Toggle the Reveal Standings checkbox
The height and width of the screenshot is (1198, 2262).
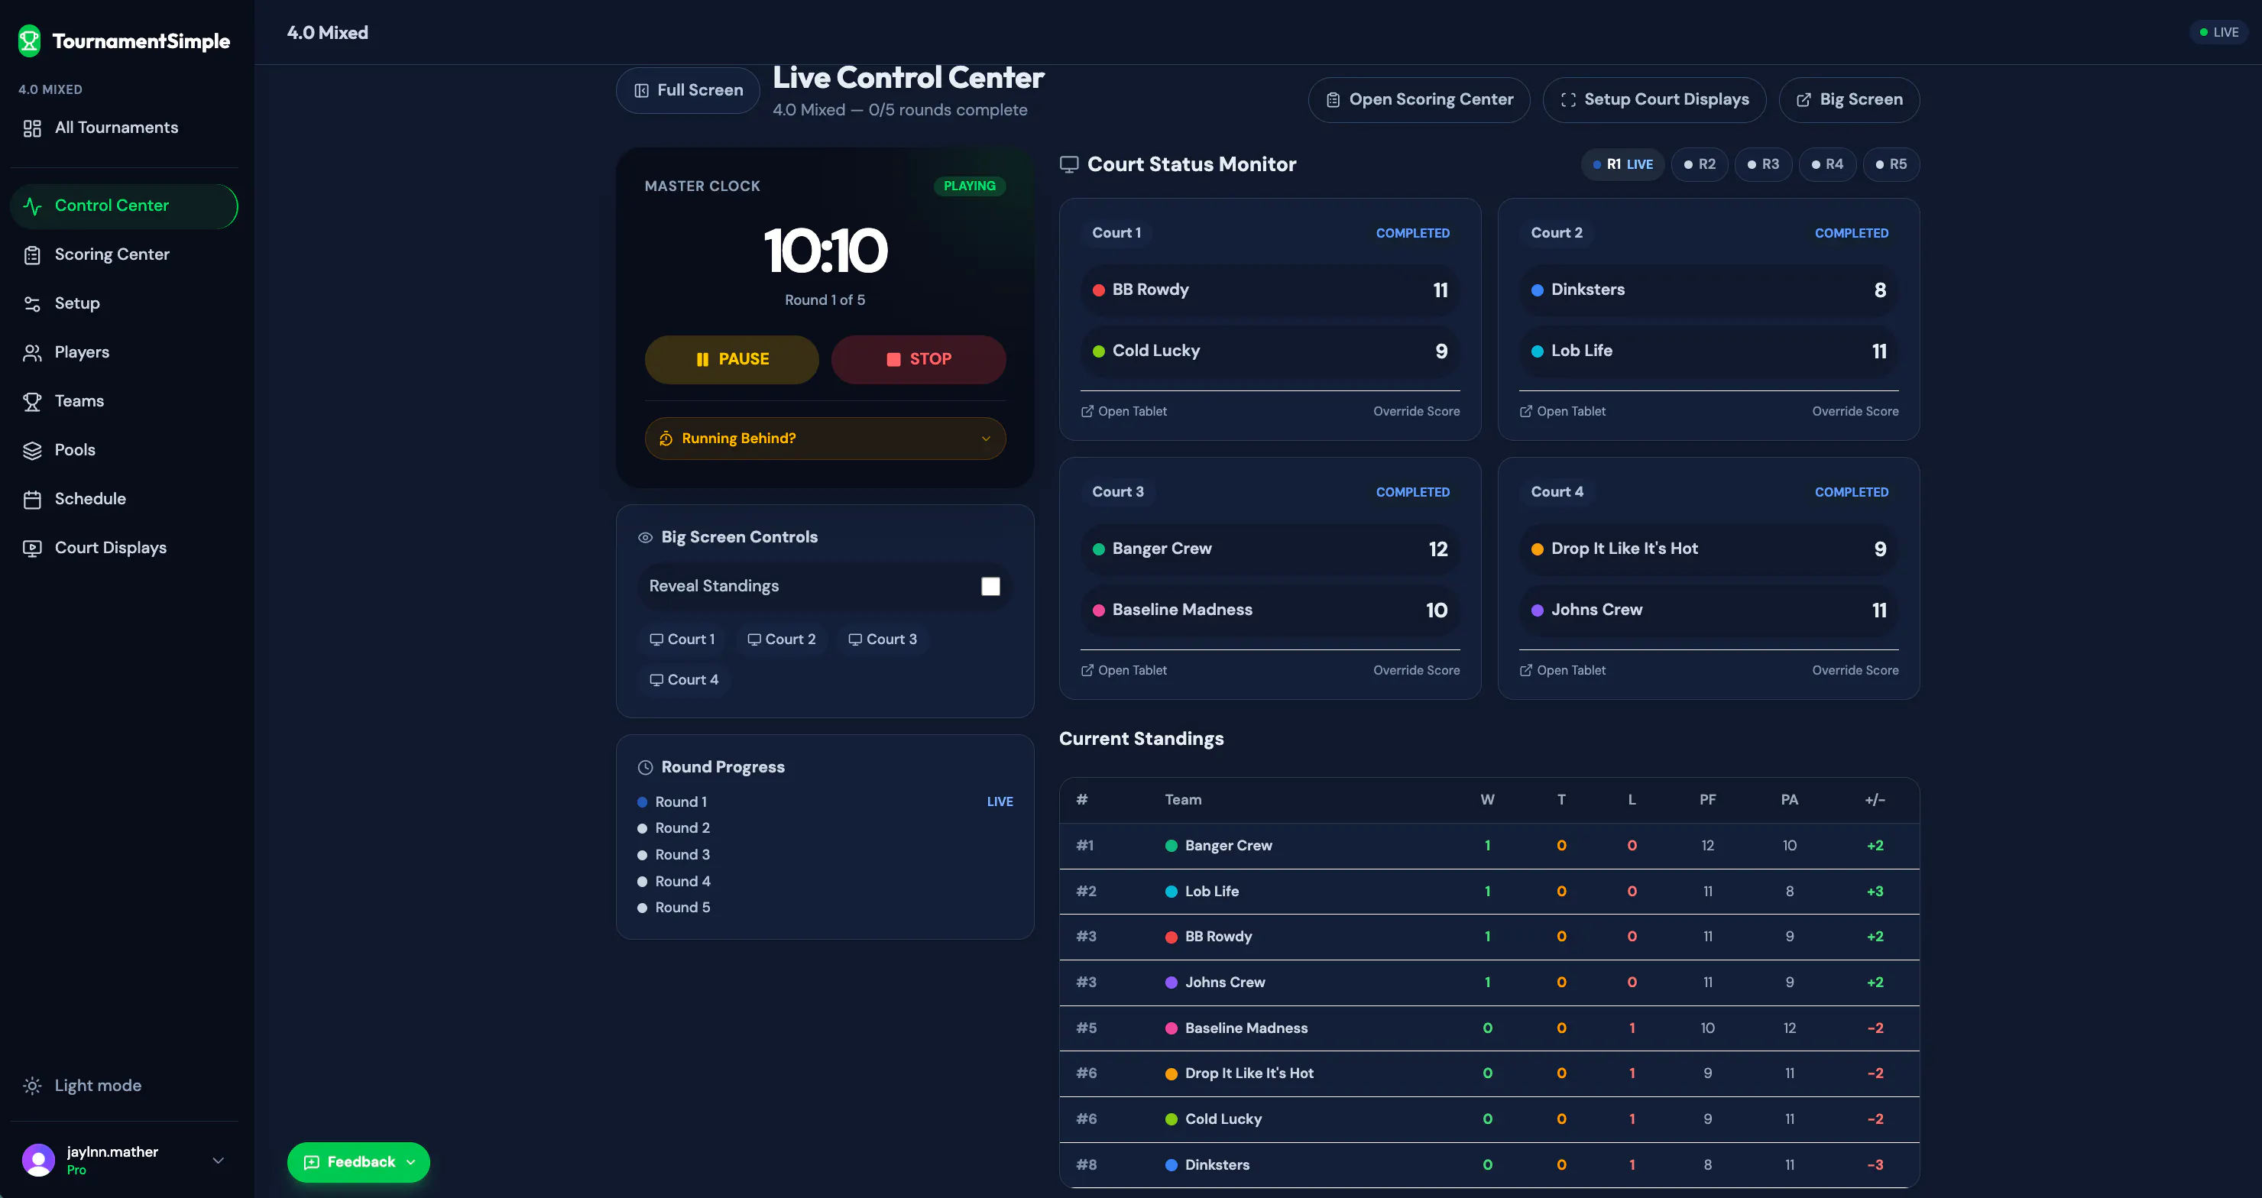(990, 586)
